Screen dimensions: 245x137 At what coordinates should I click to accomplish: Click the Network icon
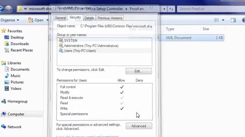[x=3, y=127]
